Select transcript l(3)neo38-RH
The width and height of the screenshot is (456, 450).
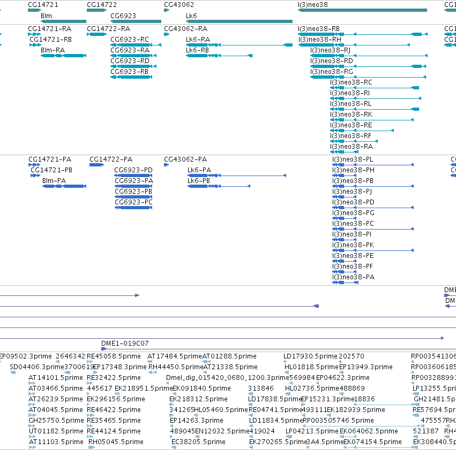(x=354, y=45)
